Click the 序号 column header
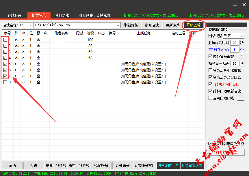The image size is (249, 176). click(x=8, y=33)
